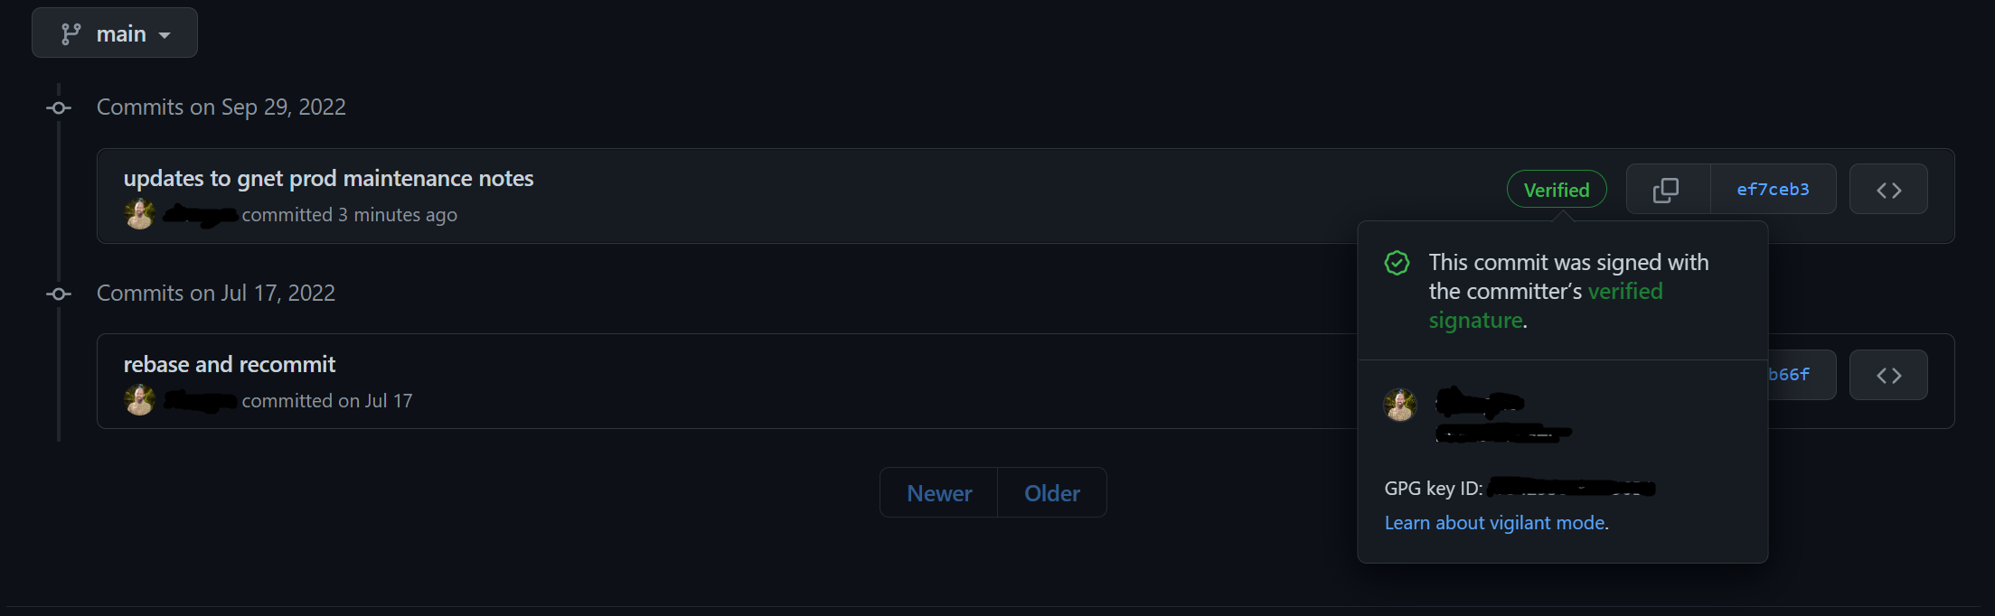This screenshot has height=616, width=1995.
Task: Click the green shield icon in signature popup
Action: pyautogui.click(x=1397, y=263)
